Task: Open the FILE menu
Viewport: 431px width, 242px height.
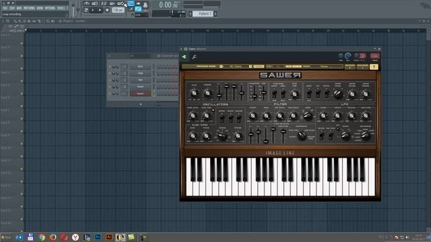Action: (x=5, y=8)
